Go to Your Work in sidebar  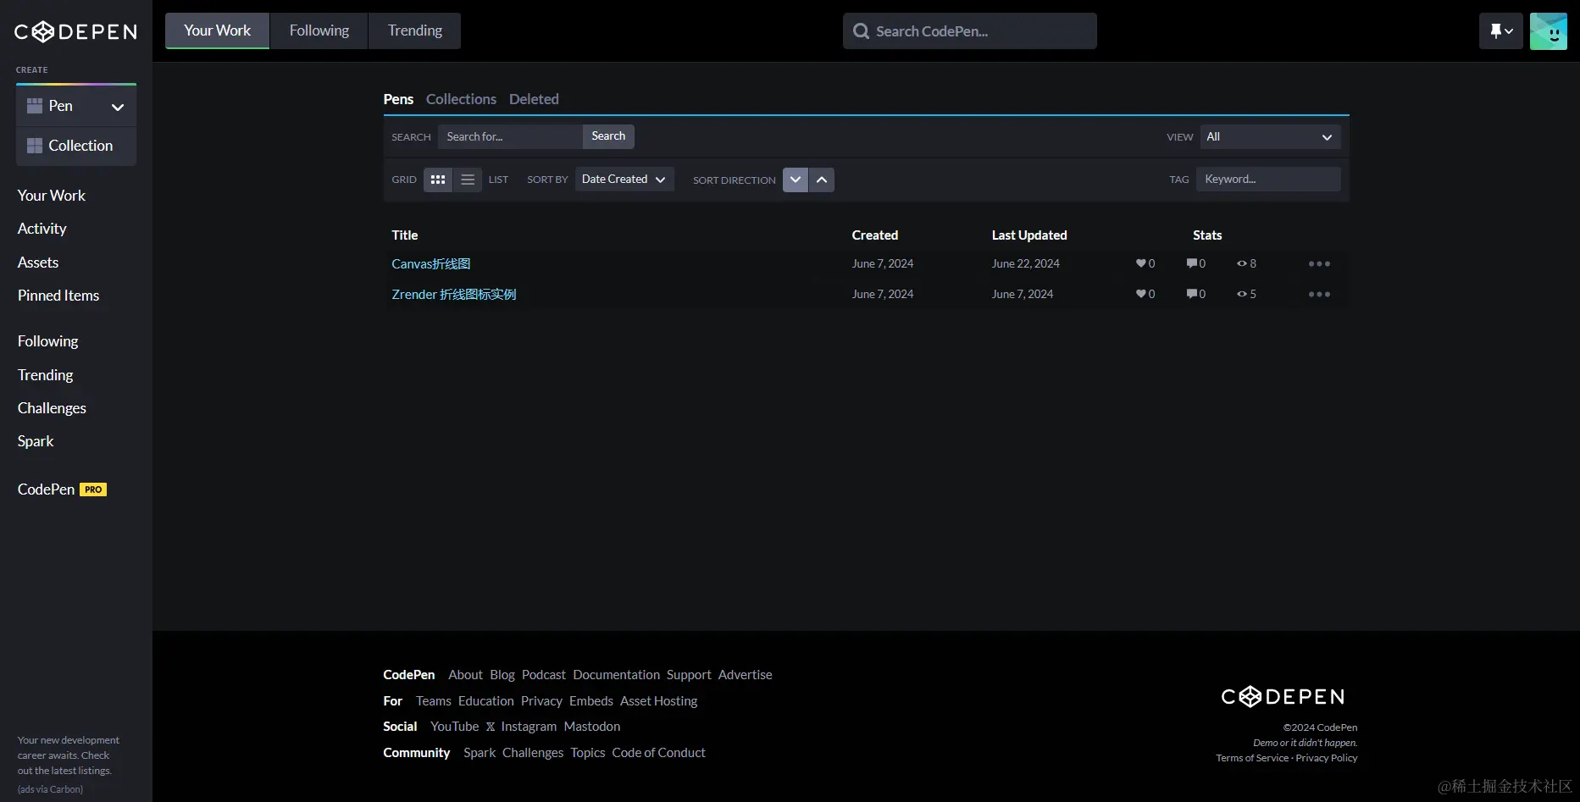click(x=52, y=196)
